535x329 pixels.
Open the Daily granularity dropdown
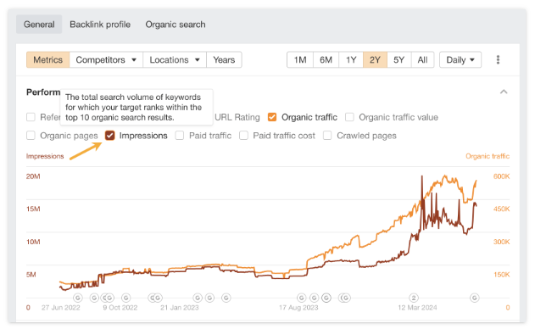tap(460, 59)
